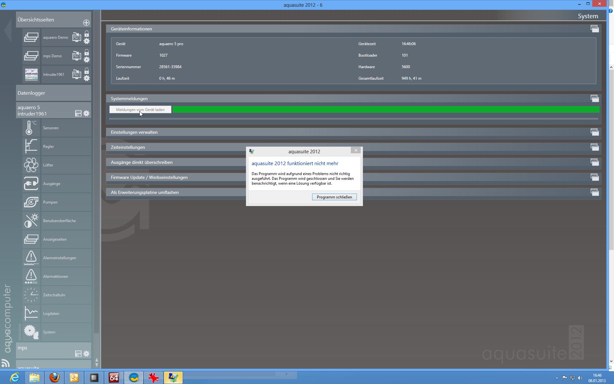Click the Zeitschaltuhr clock icon
This screenshot has height=384, width=614.
31,295
